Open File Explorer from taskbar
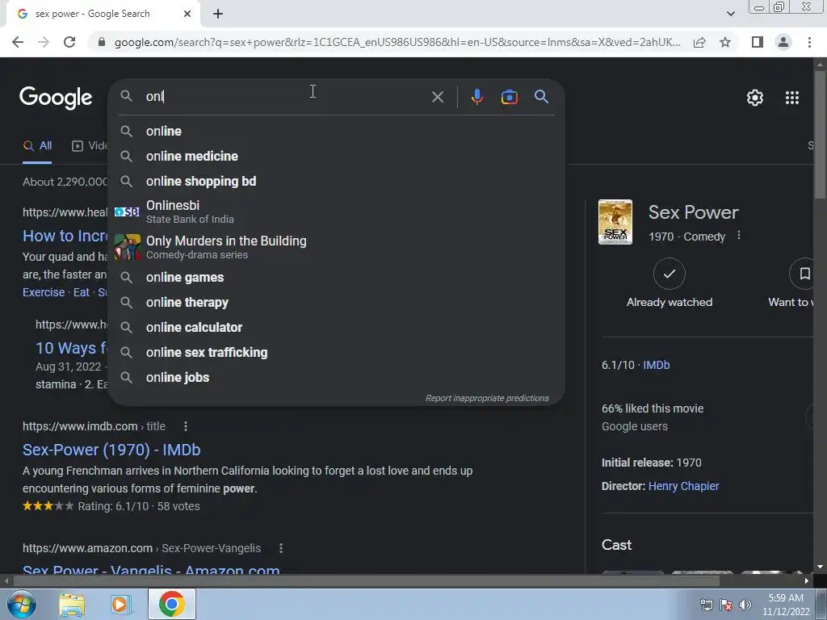 pyautogui.click(x=72, y=605)
